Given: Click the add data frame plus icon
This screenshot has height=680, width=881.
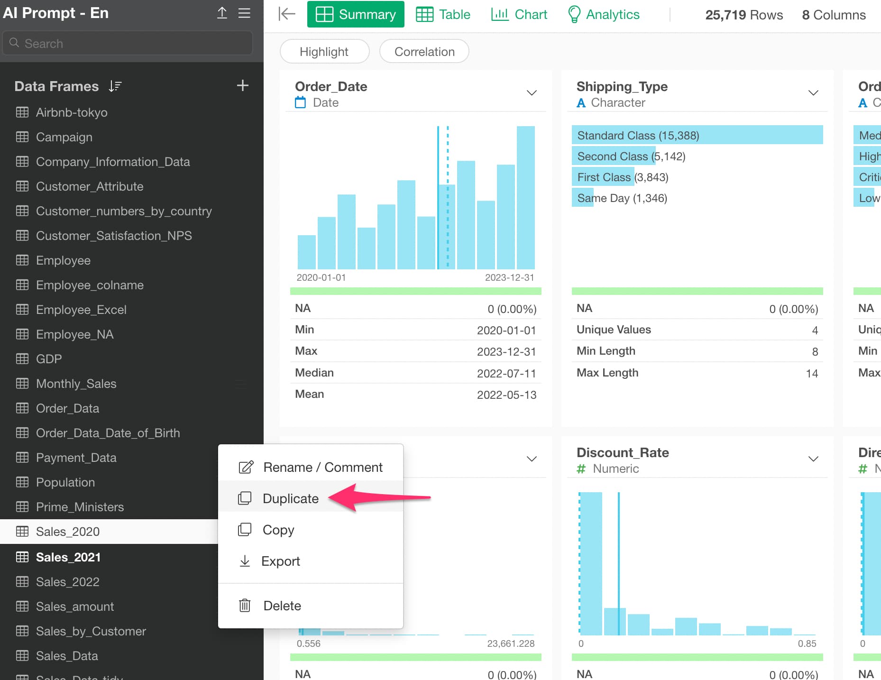Looking at the screenshot, I should [x=242, y=86].
